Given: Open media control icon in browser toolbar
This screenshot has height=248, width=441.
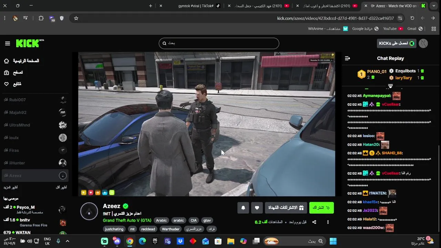Looking at the screenshot, I should tap(25, 18).
